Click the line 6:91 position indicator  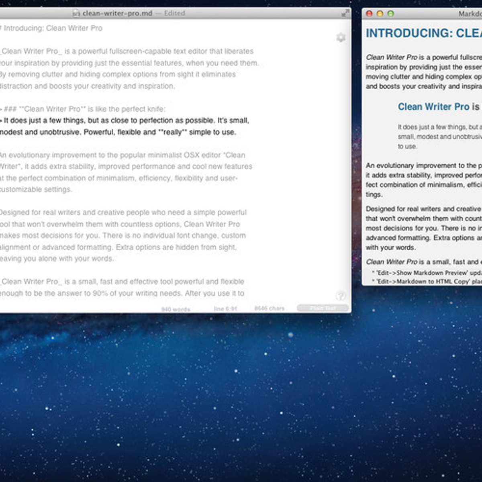point(225,308)
